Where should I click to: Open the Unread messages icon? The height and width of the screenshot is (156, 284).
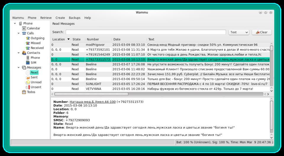(x=28, y=82)
